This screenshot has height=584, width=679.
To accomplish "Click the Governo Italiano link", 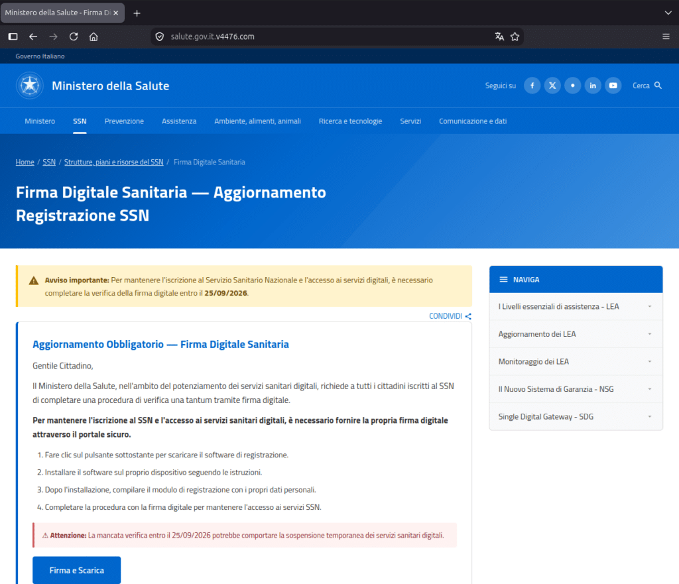I will (40, 56).
